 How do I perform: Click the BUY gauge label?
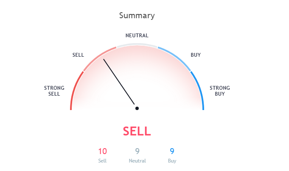pyautogui.click(x=196, y=55)
